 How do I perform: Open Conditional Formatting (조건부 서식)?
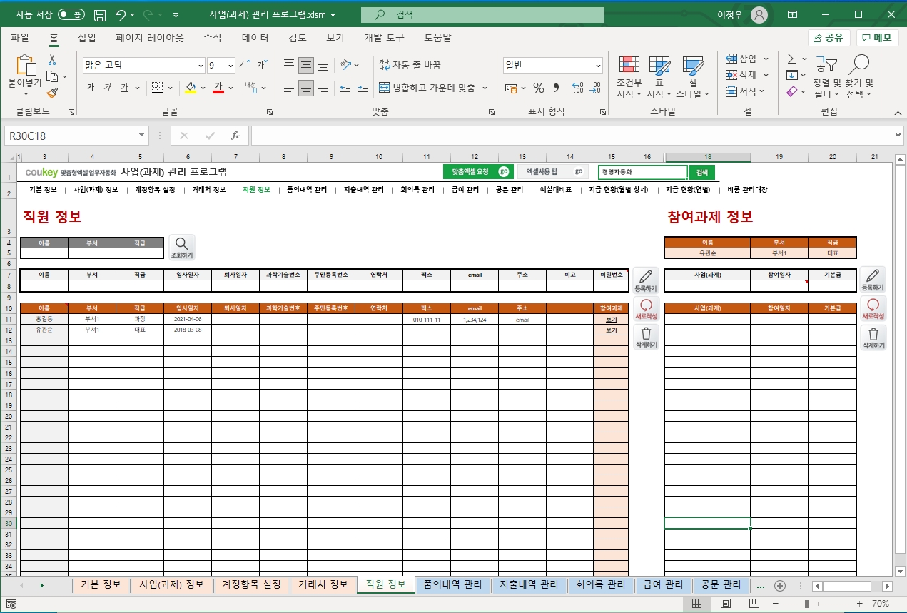(629, 78)
